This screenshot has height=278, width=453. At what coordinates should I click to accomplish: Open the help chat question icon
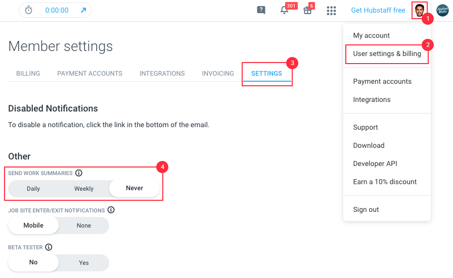pos(261,10)
